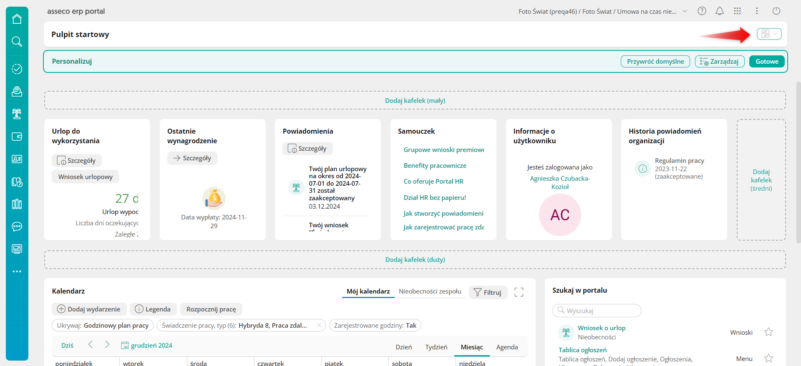The image size is (801, 366).
Task: Click Dodaj wydarzenie button
Action: (89, 309)
